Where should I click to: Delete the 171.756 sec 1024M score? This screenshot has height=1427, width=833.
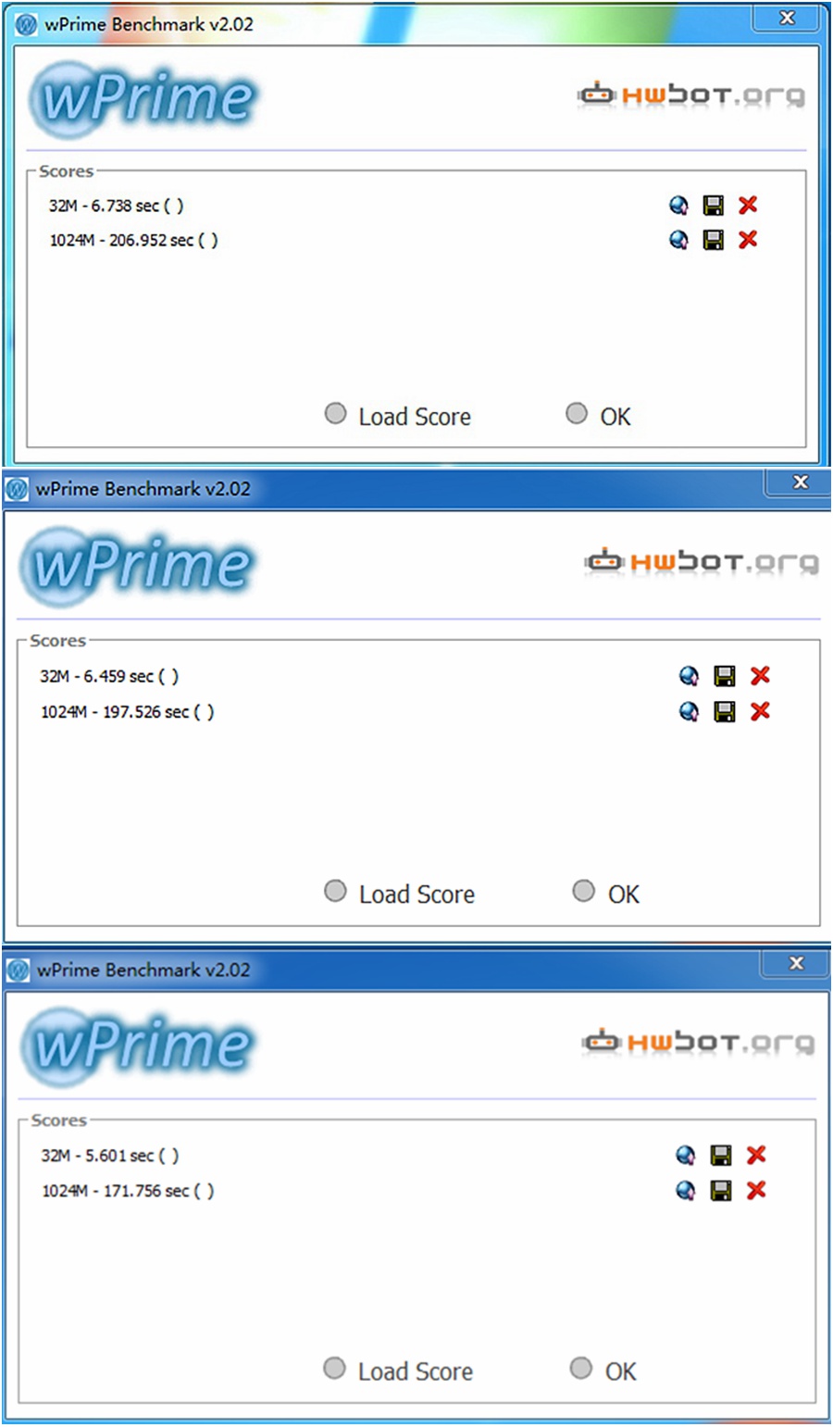tap(756, 1190)
